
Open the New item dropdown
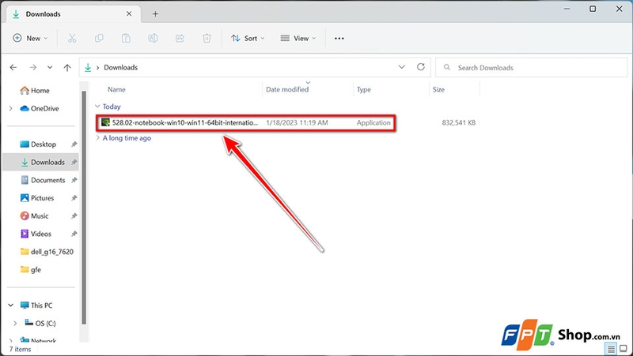coord(30,38)
